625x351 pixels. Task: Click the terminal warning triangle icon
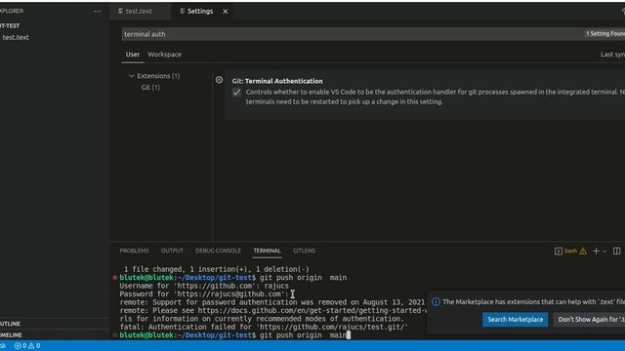point(583,252)
